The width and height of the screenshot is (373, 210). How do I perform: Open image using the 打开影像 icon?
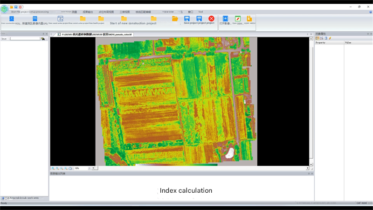pyautogui.click(x=225, y=19)
